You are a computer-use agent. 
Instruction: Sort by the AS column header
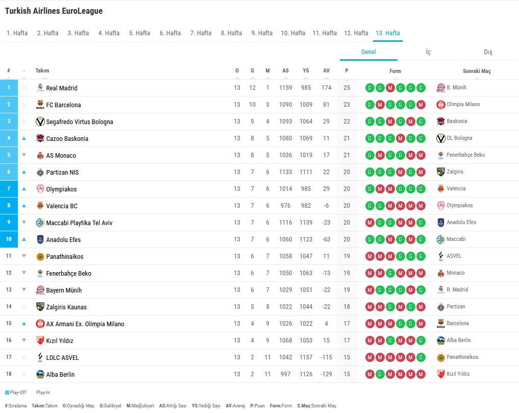click(285, 70)
